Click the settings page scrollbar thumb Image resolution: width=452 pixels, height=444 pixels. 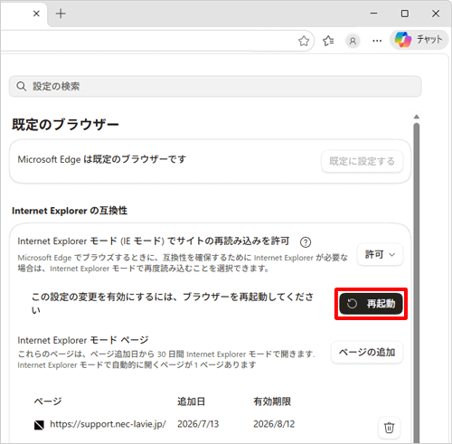(417, 282)
